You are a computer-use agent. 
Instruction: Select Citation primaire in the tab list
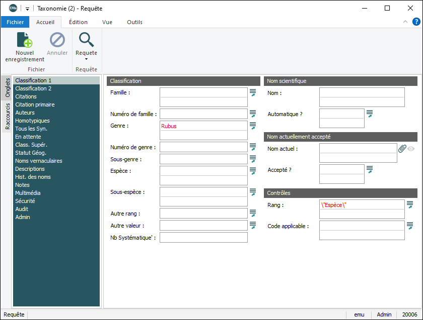(35, 104)
